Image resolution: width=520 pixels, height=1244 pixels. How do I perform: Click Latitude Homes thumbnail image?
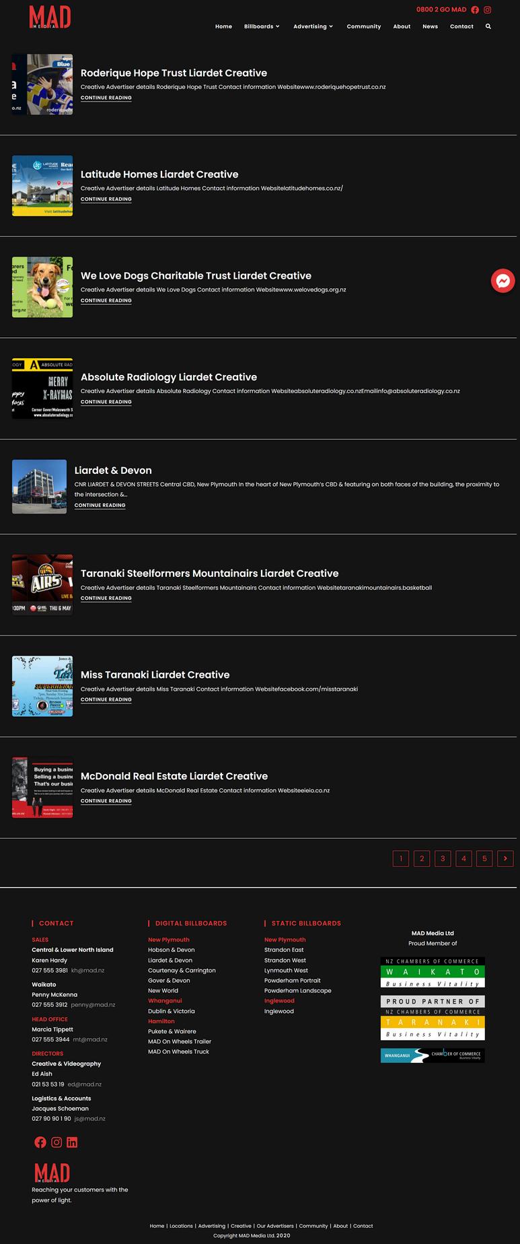click(x=42, y=186)
